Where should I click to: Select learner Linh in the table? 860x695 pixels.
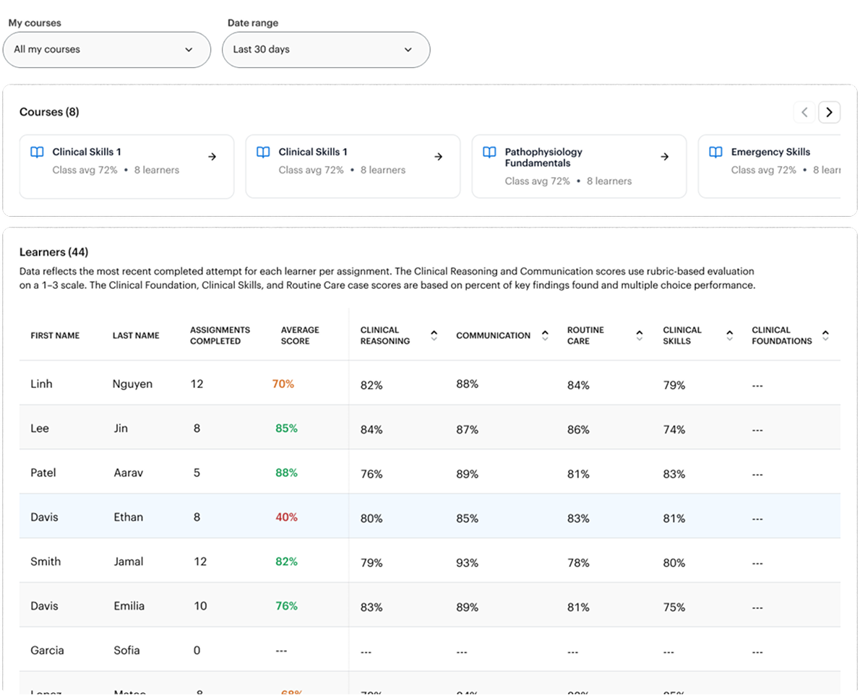42,384
